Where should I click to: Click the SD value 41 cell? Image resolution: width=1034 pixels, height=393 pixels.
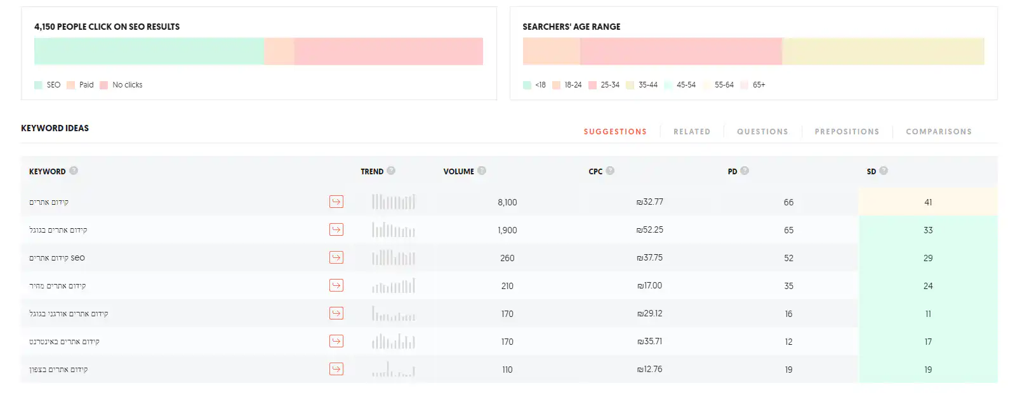pos(927,202)
